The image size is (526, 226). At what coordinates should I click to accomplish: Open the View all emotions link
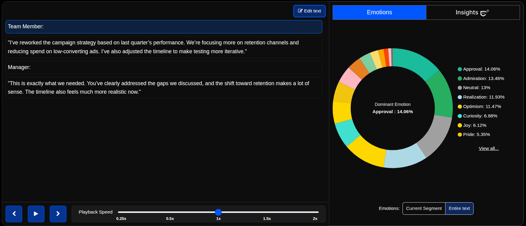click(488, 148)
